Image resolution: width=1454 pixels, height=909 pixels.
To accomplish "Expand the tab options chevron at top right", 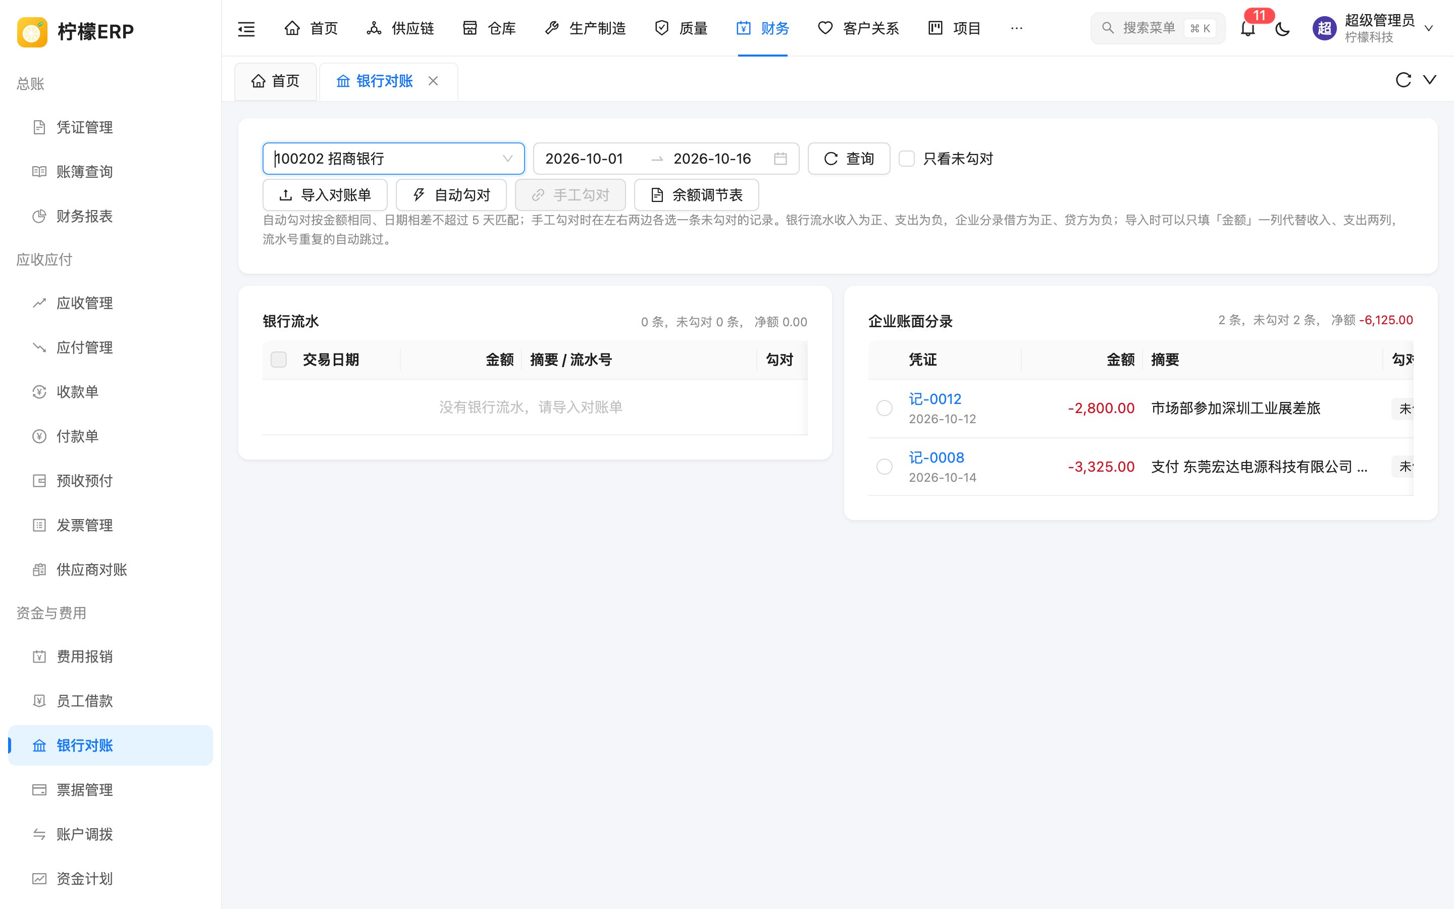I will point(1430,80).
